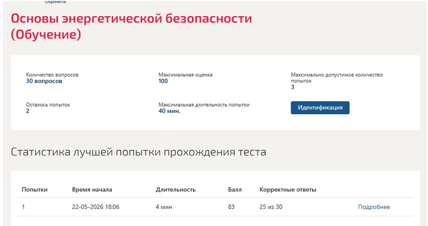Click the 40 мин. duration value
428x226 pixels.
click(169, 111)
